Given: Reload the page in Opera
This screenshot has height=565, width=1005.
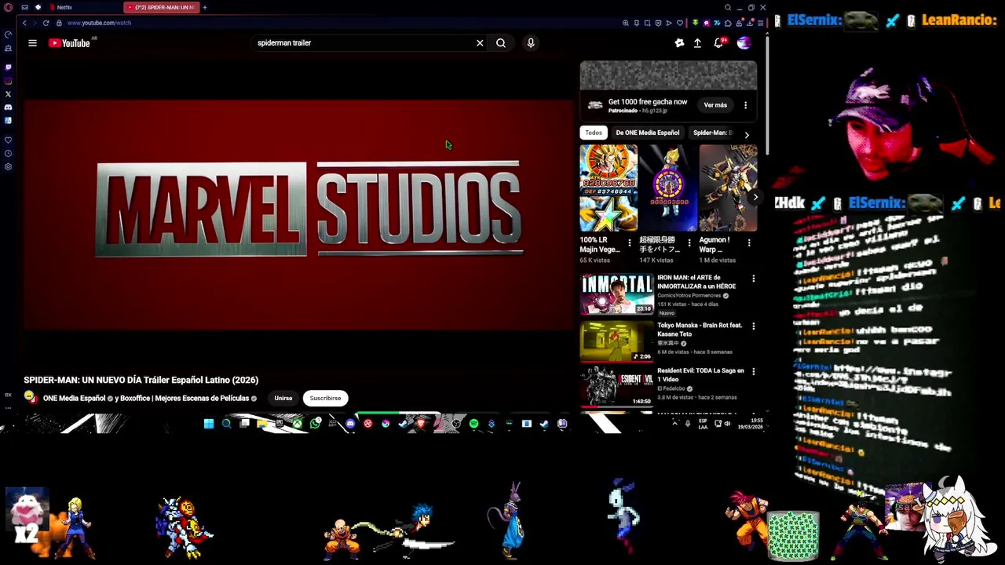Looking at the screenshot, I should point(46,23).
